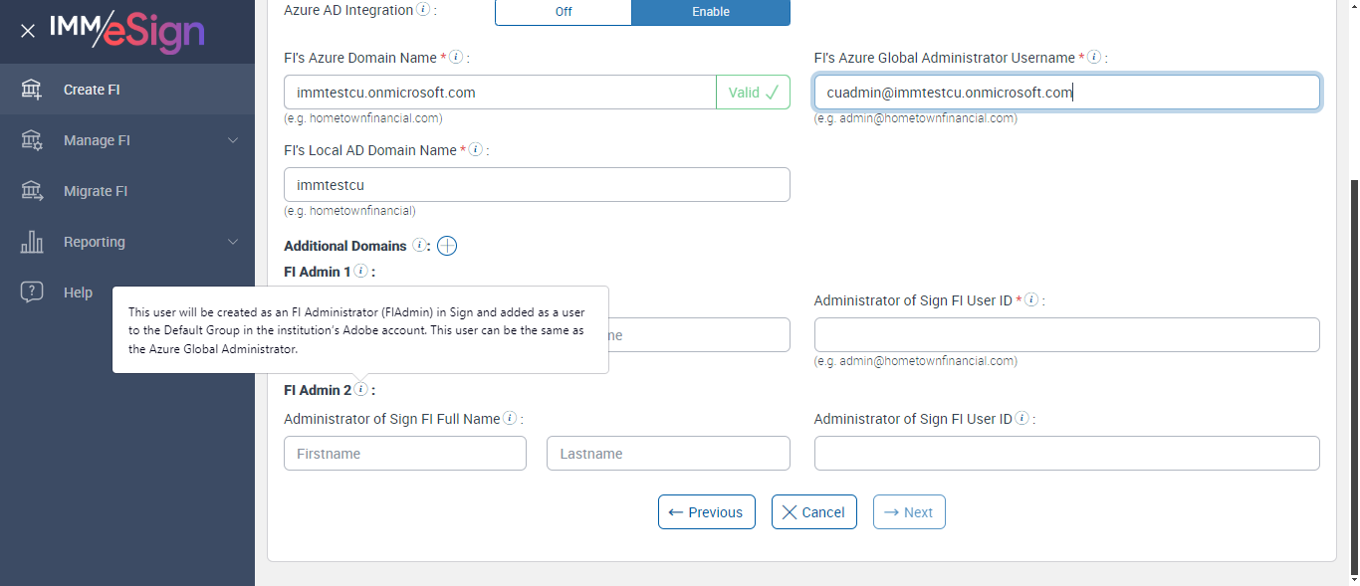This screenshot has height=586, width=1360.
Task: Click info icon for FI's Local AD Domain Name
Action: click(476, 150)
